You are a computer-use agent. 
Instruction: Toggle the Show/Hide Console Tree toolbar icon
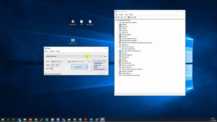(x=122, y=17)
